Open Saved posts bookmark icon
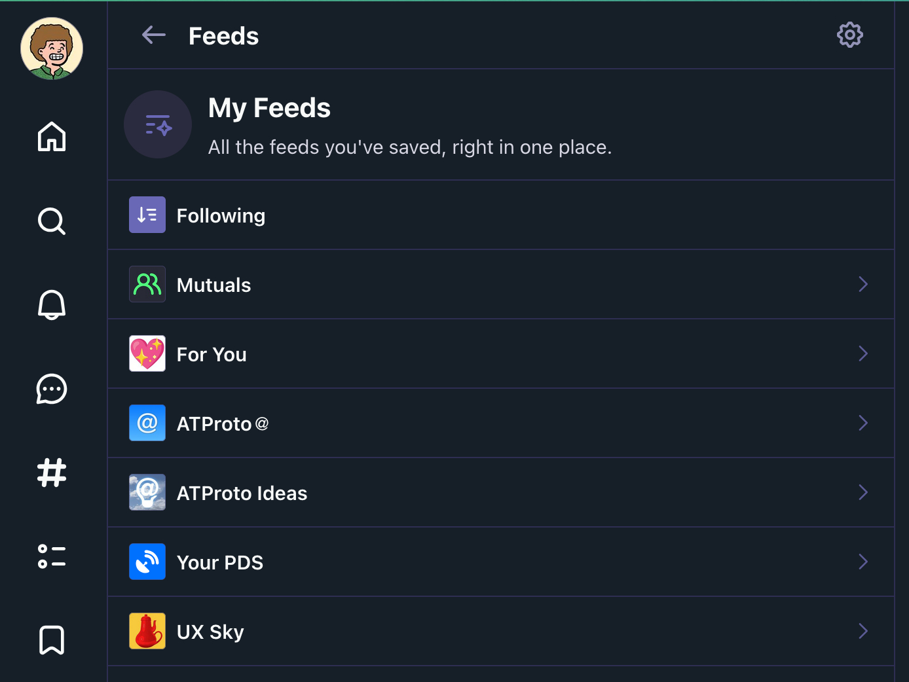Screen dimensions: 909x682 [x=52, y=640]
